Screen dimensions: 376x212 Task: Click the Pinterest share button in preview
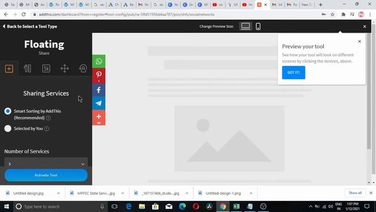tap(99, 75)
